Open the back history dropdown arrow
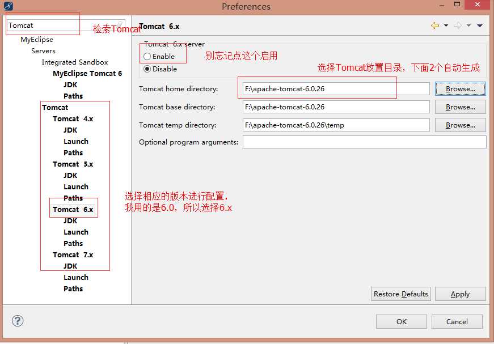Viewport: 494px width, 344px height. pyautogui.click(x=446, y=26)
